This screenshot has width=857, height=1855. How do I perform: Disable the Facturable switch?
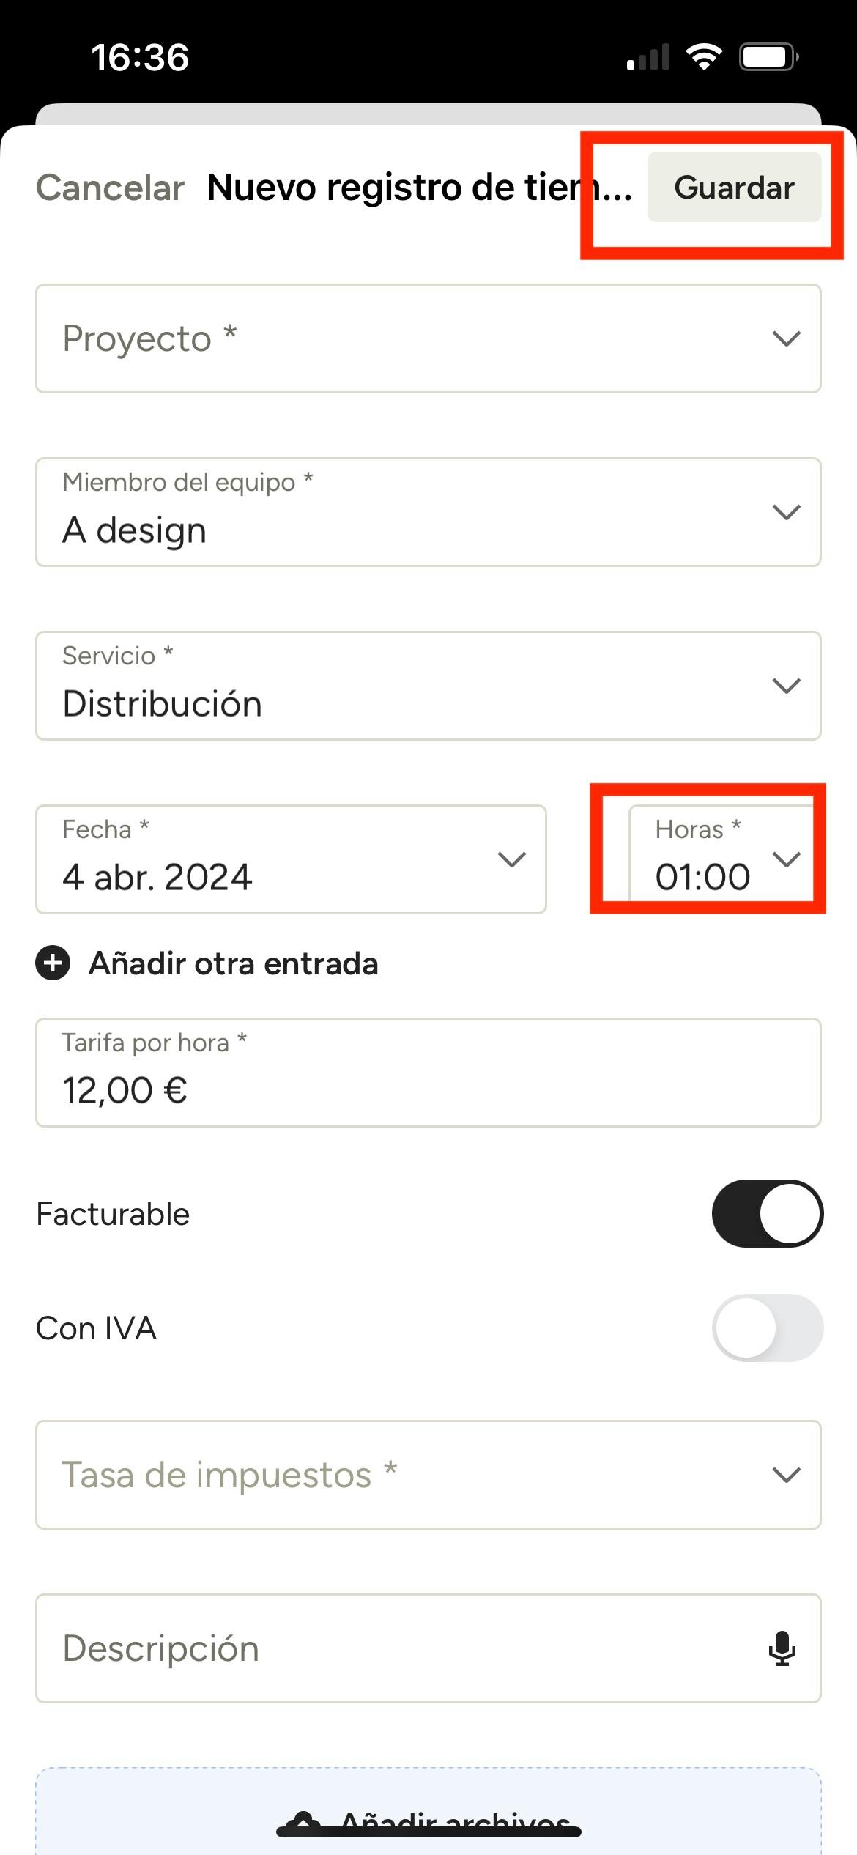tap(767, 1214)
